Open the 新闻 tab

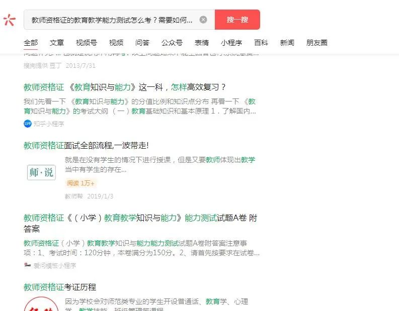click(x=287, y=43)
